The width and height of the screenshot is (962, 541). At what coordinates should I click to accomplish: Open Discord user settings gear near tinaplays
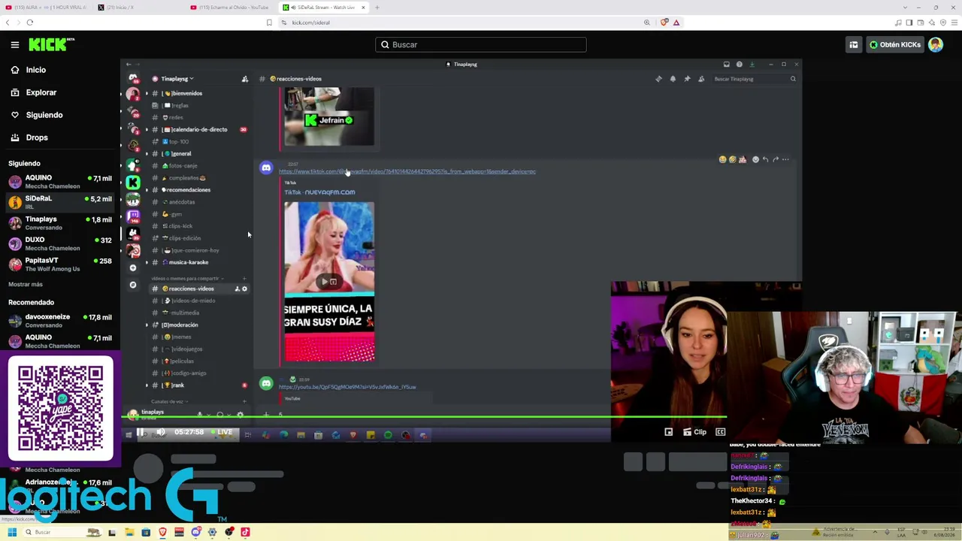[240, 414]
